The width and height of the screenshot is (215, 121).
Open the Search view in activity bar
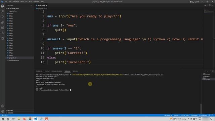(x=3, y=11)
